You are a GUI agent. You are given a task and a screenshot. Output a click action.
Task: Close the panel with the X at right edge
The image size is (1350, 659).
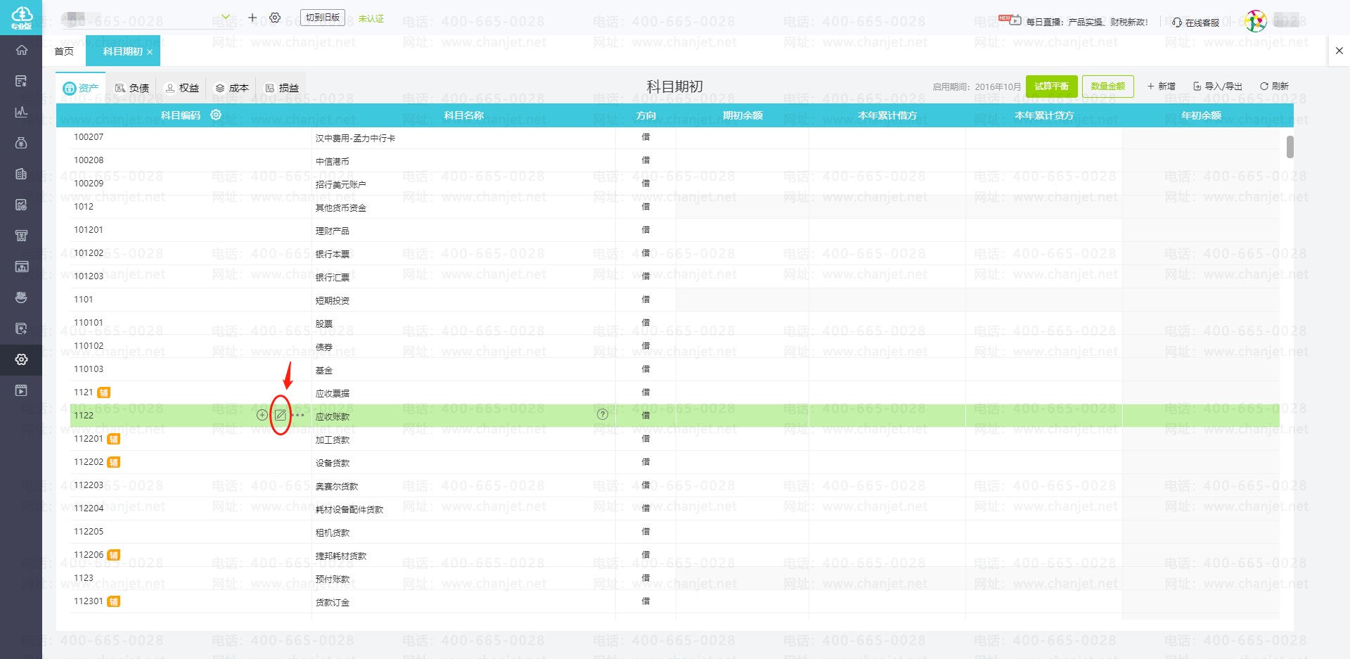tap(1339, 51)
